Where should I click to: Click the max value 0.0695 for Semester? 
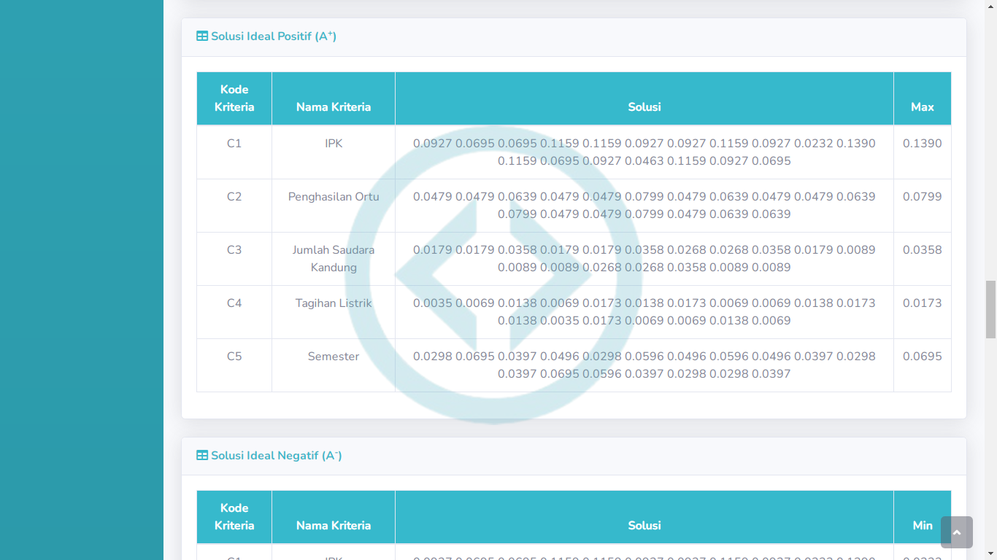[922, 357]
